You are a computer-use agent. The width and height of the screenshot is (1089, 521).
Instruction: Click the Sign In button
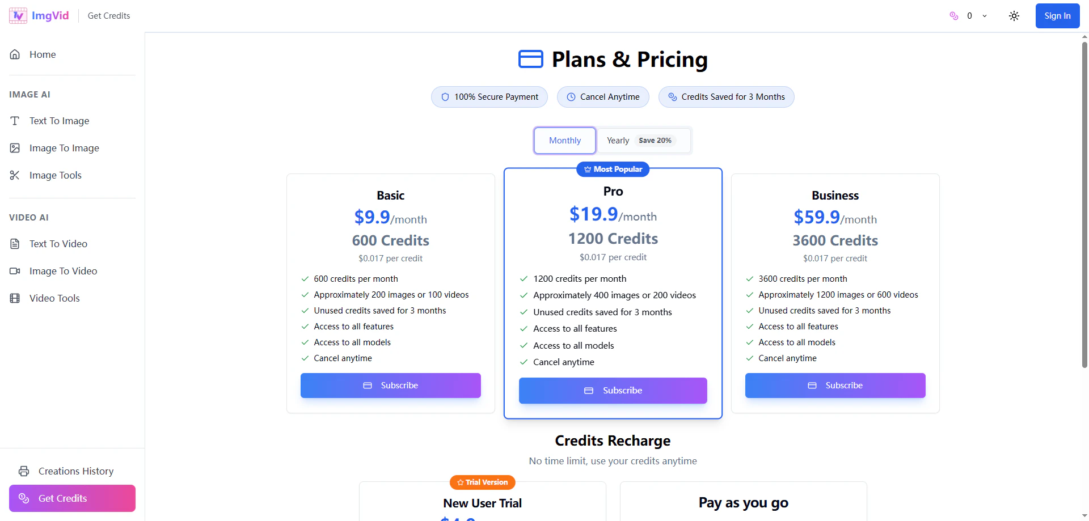[1057, 16]
